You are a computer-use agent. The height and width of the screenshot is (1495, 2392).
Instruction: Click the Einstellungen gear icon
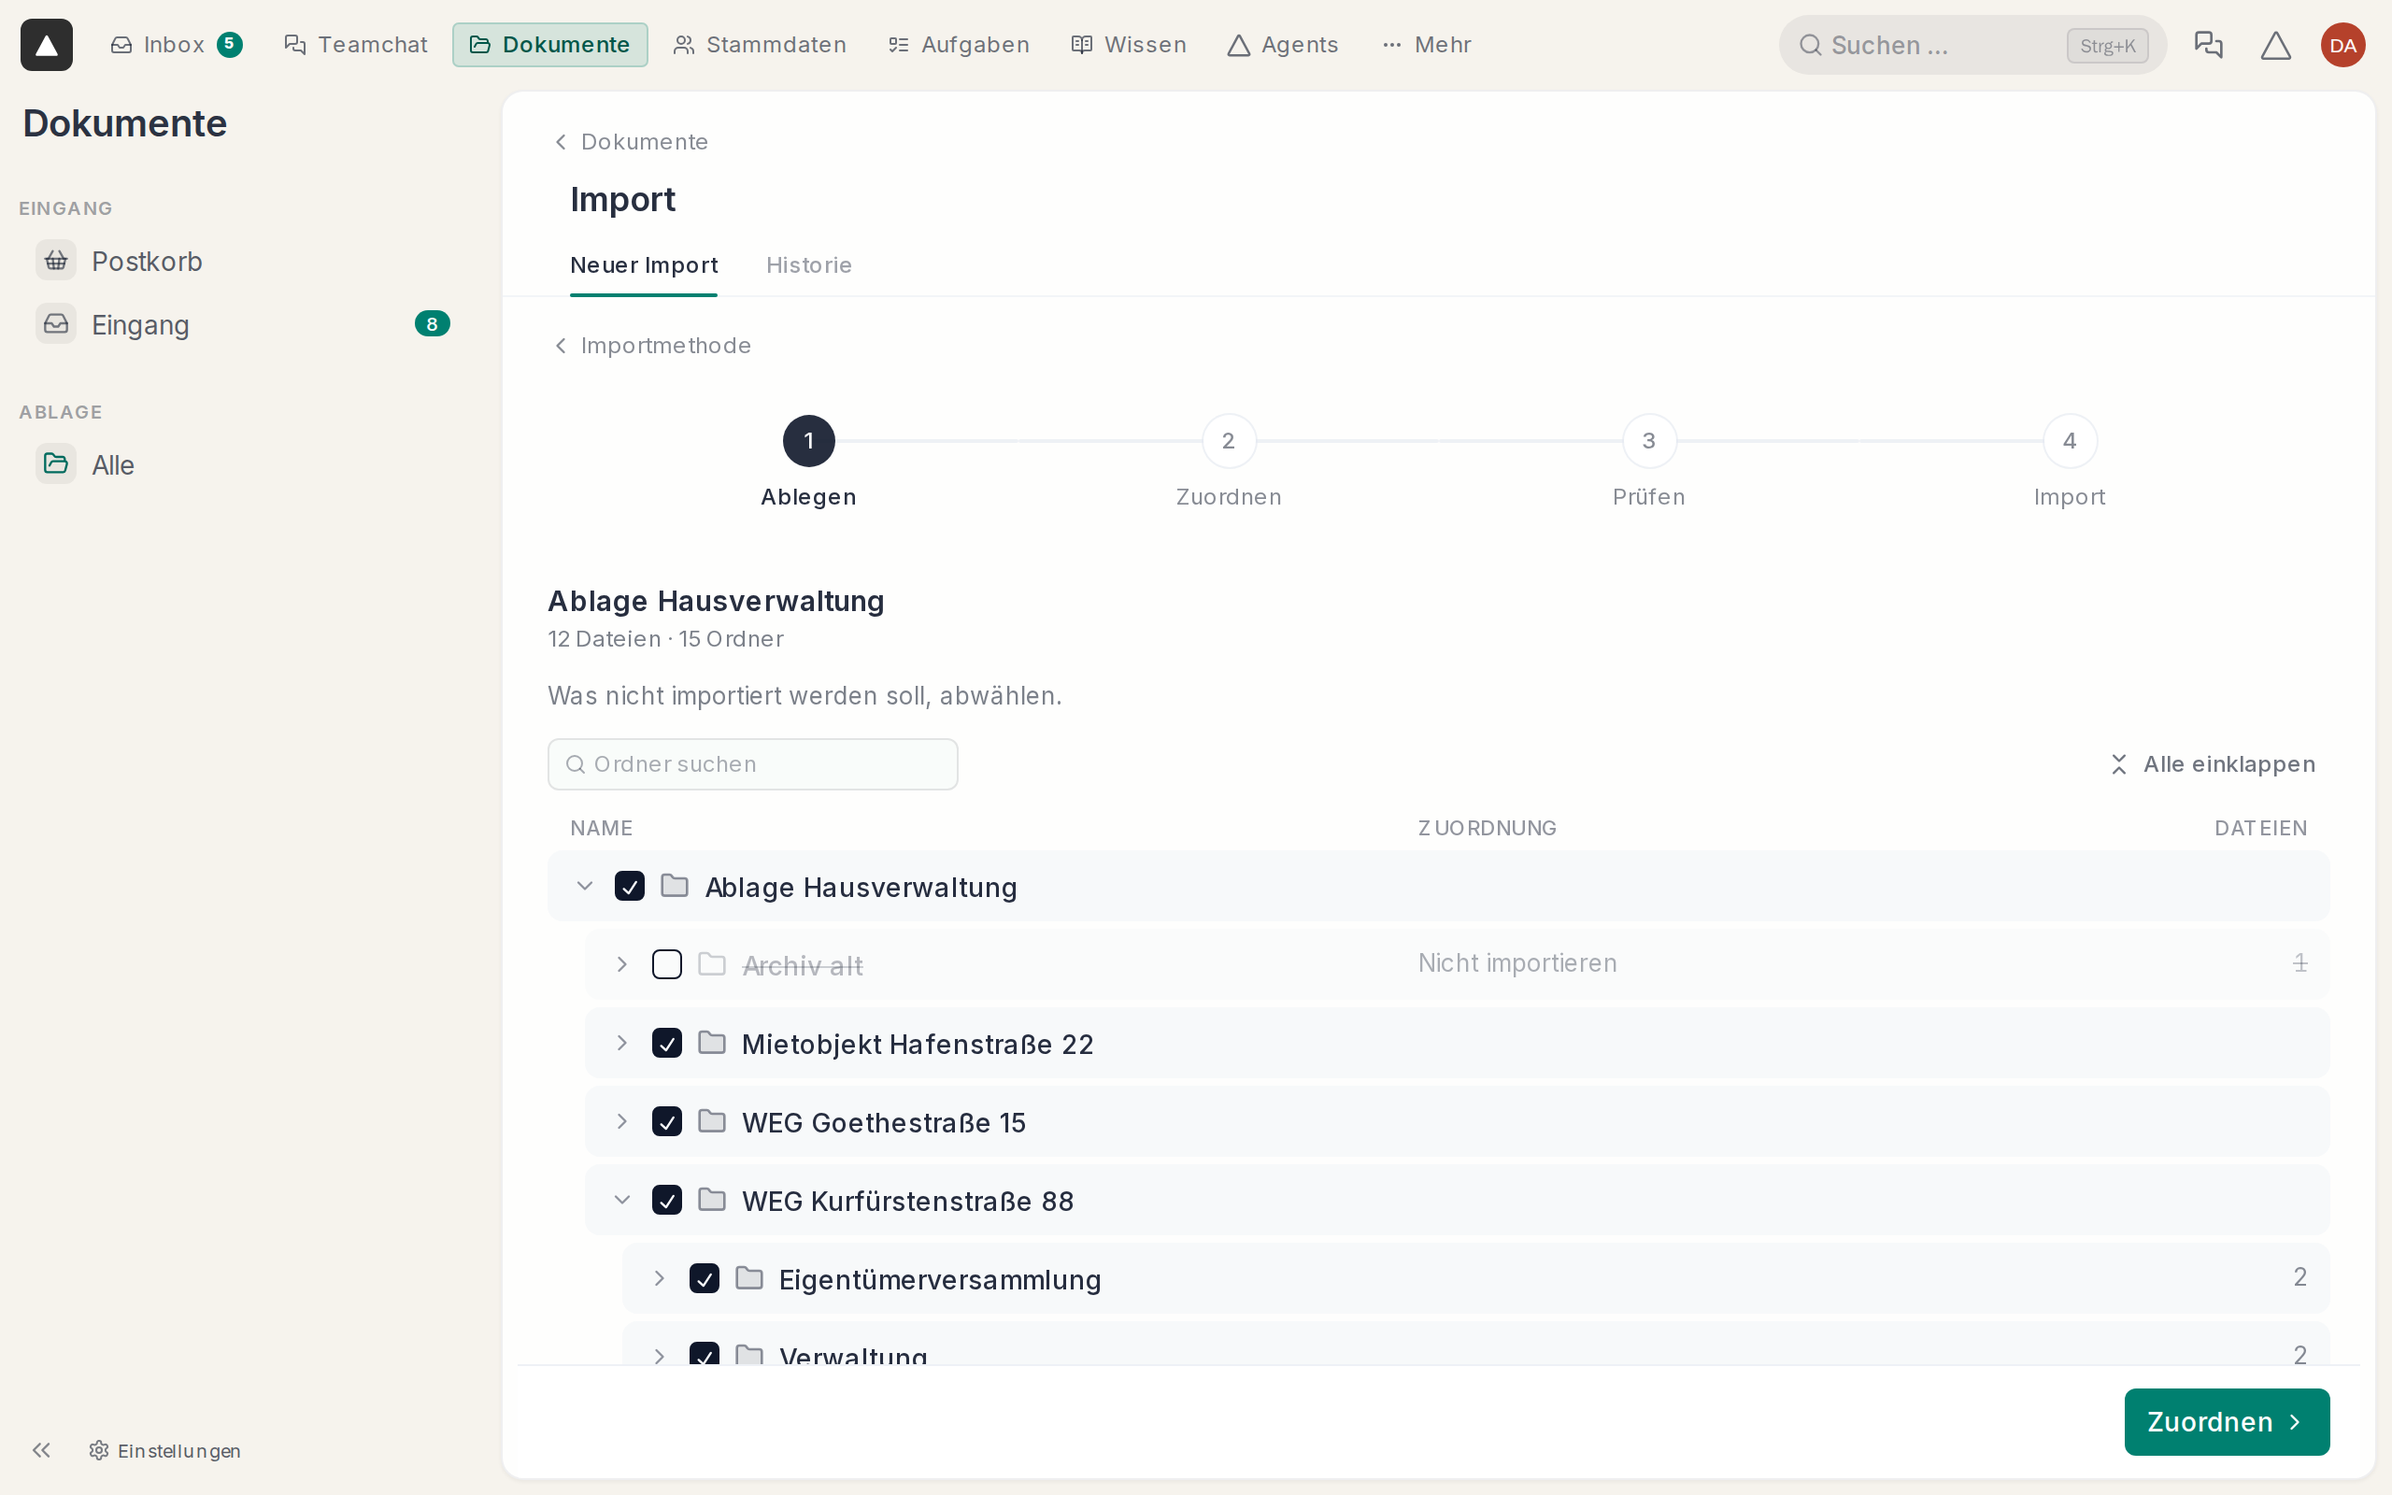(x=99, y=1449)
